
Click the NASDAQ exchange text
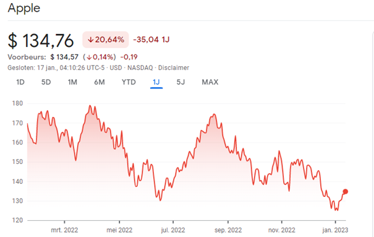140,68
